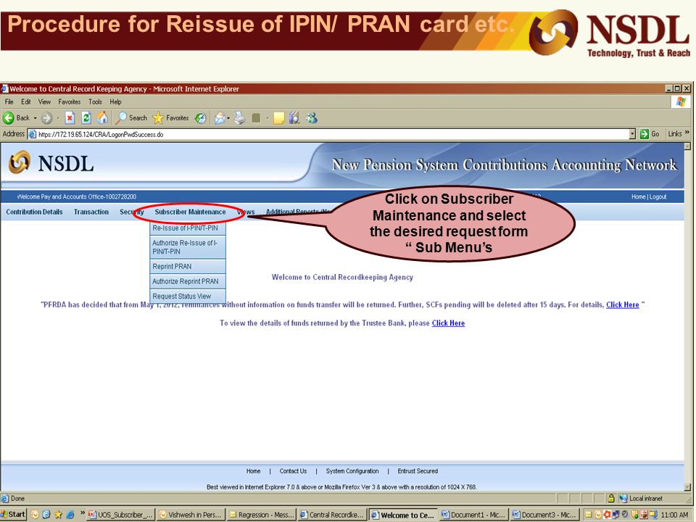This screenshot has width=696, height=522.
Task: Click the Mail envelope toolbar icon
Action: click(x=220, y=118)
